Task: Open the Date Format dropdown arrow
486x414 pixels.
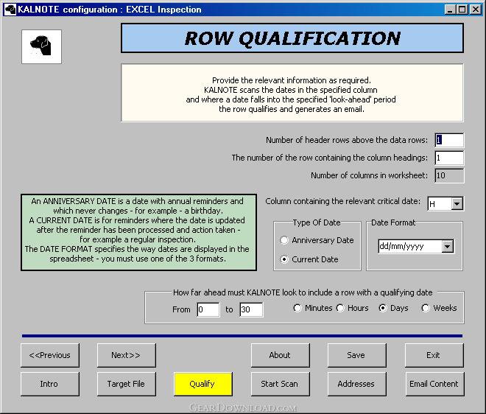Action: pos(447,247)
